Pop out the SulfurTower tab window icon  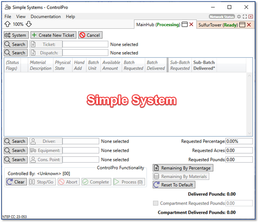pyautogui.click(x=242, y=25)
